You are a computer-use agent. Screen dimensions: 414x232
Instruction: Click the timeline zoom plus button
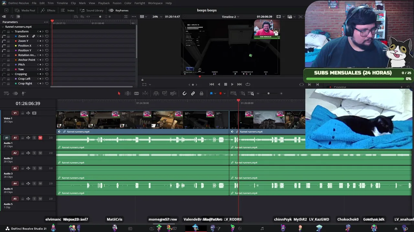pyautogui.click(x=281, y=93)
